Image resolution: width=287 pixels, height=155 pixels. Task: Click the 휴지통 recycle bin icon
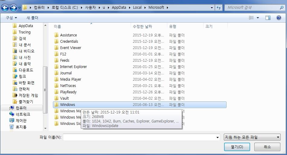[x=12, y=127]
